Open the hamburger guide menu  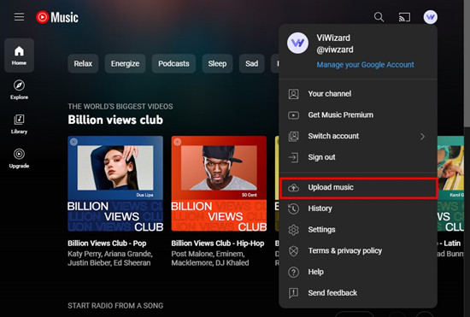19,17
